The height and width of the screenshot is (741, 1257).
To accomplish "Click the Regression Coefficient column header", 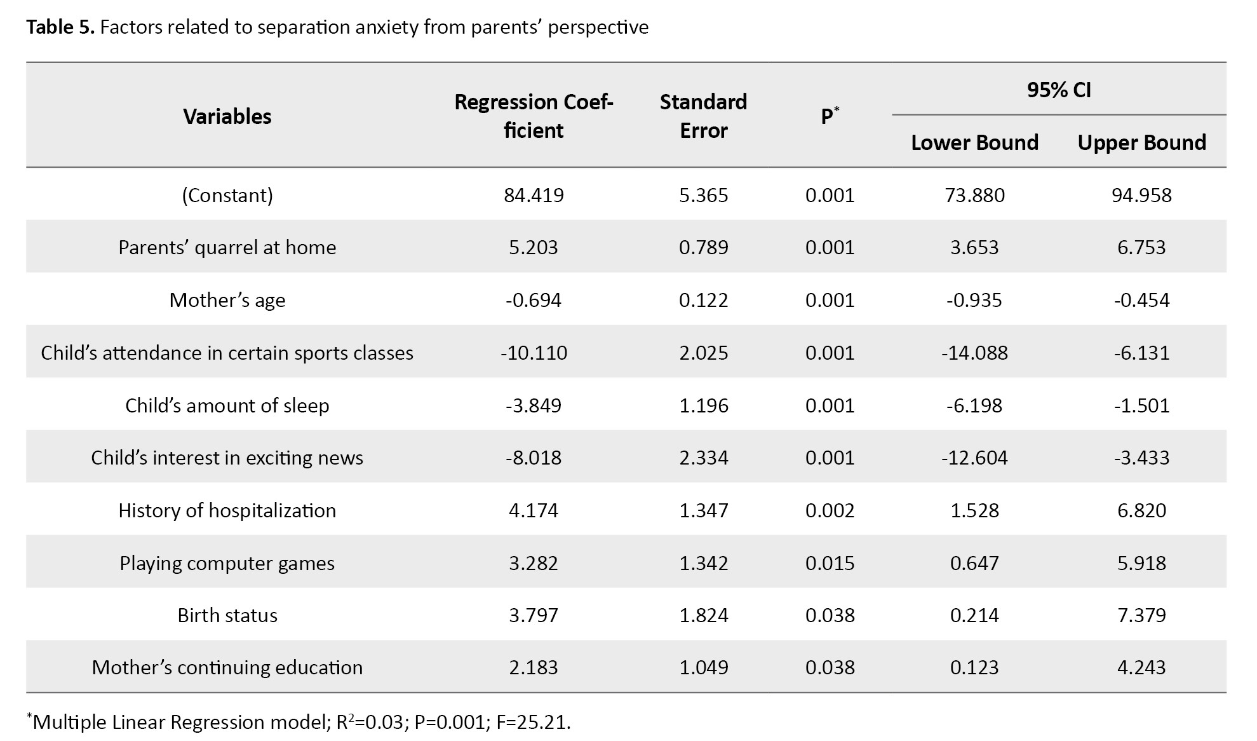I will pos(534,116).
